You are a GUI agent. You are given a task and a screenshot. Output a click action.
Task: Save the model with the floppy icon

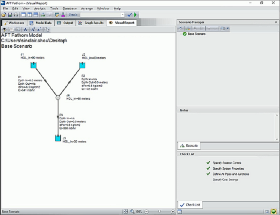point(10,15)
